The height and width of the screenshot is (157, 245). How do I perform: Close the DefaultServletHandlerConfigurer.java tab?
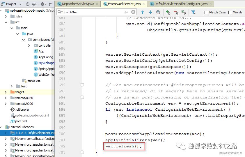[211, 4]
